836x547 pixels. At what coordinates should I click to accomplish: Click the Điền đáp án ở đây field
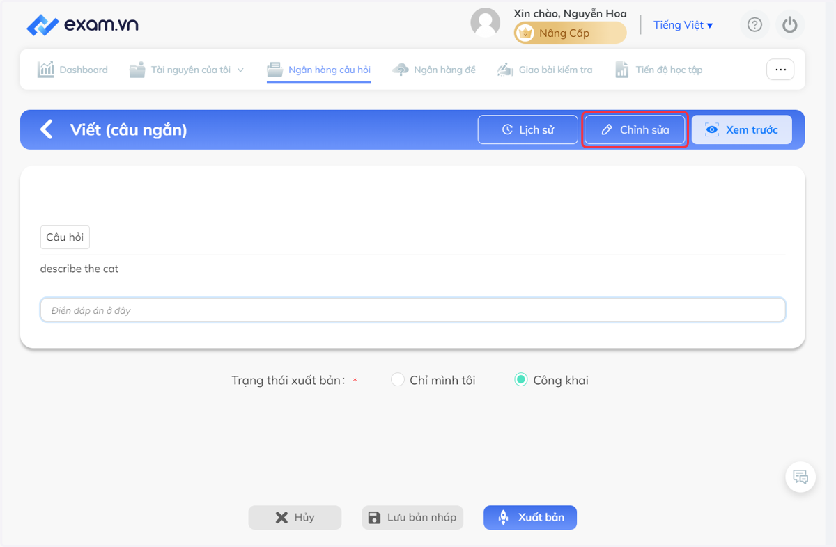coord(412,310)
